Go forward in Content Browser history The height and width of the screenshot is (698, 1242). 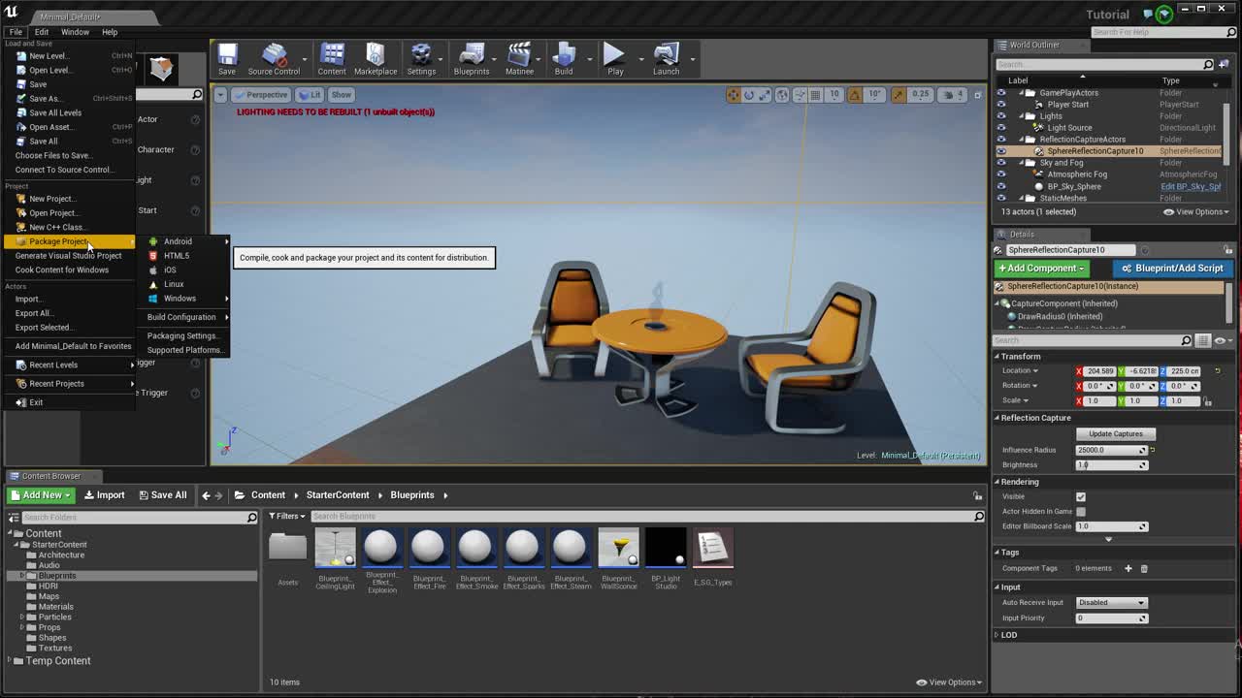pos(219,495)
